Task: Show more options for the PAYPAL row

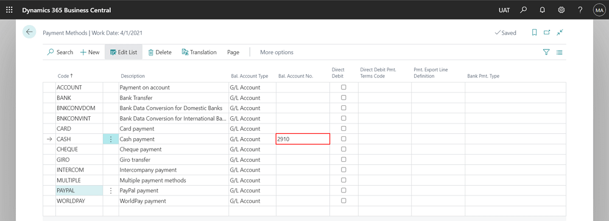Action: 111,191
